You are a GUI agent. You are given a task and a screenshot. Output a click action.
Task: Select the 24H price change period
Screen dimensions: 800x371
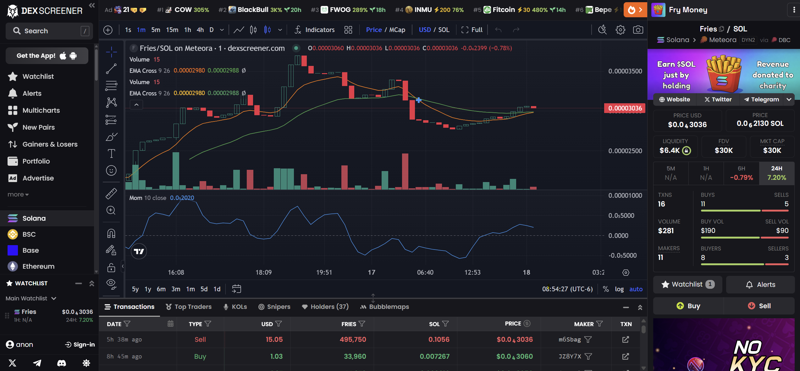click(x=776, y=173)
